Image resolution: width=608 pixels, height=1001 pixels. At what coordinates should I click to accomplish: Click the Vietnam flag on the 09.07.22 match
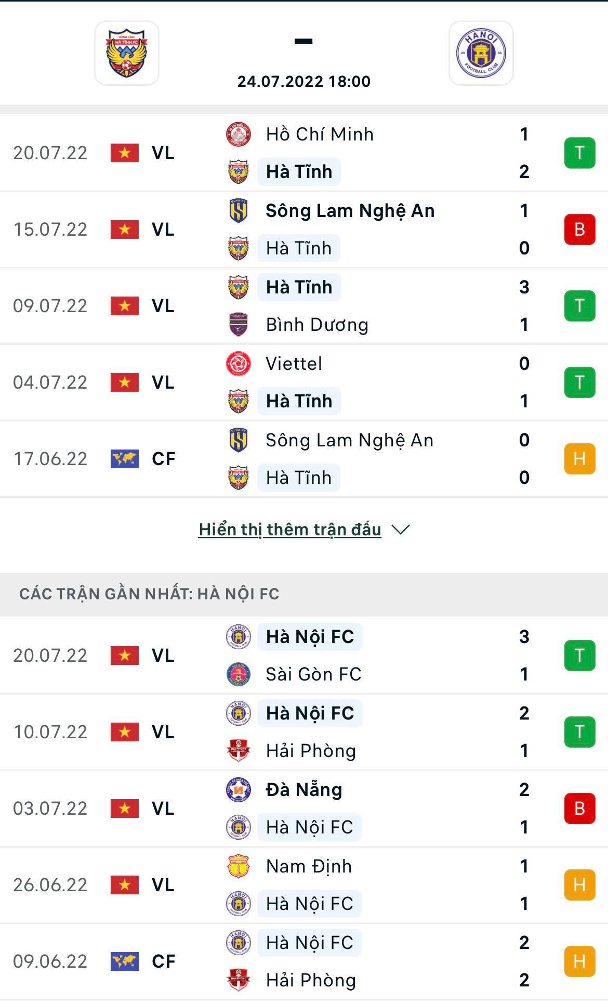click(125, 306)
